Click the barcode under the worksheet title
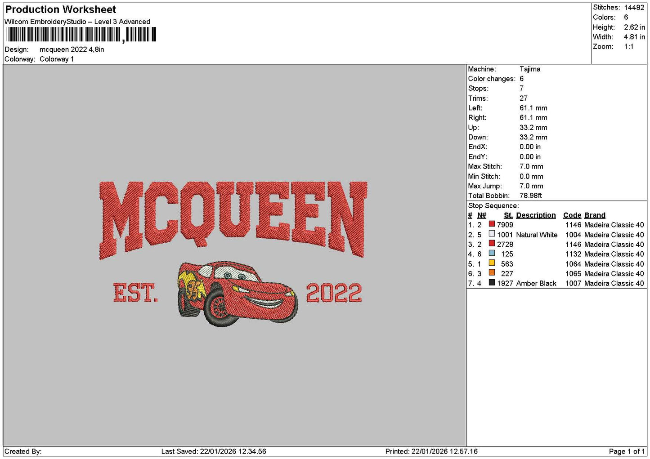650x459 pixels. coord(81,35)
